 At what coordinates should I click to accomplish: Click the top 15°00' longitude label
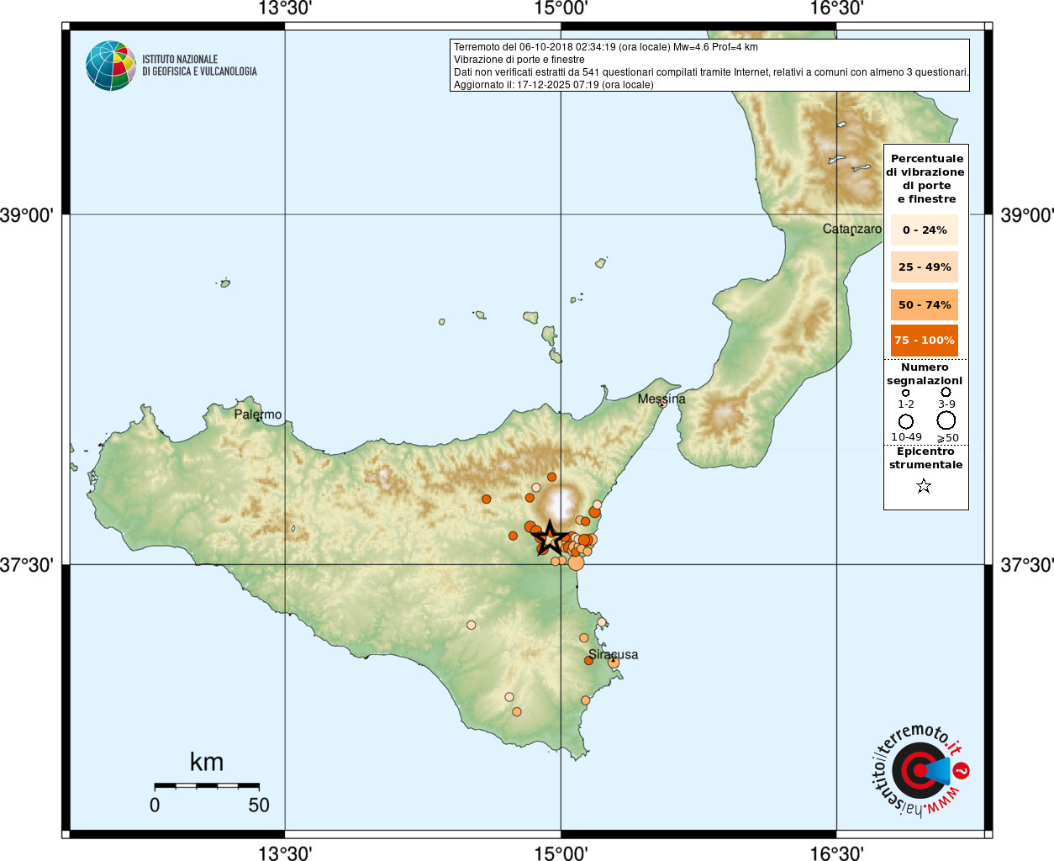561,9
